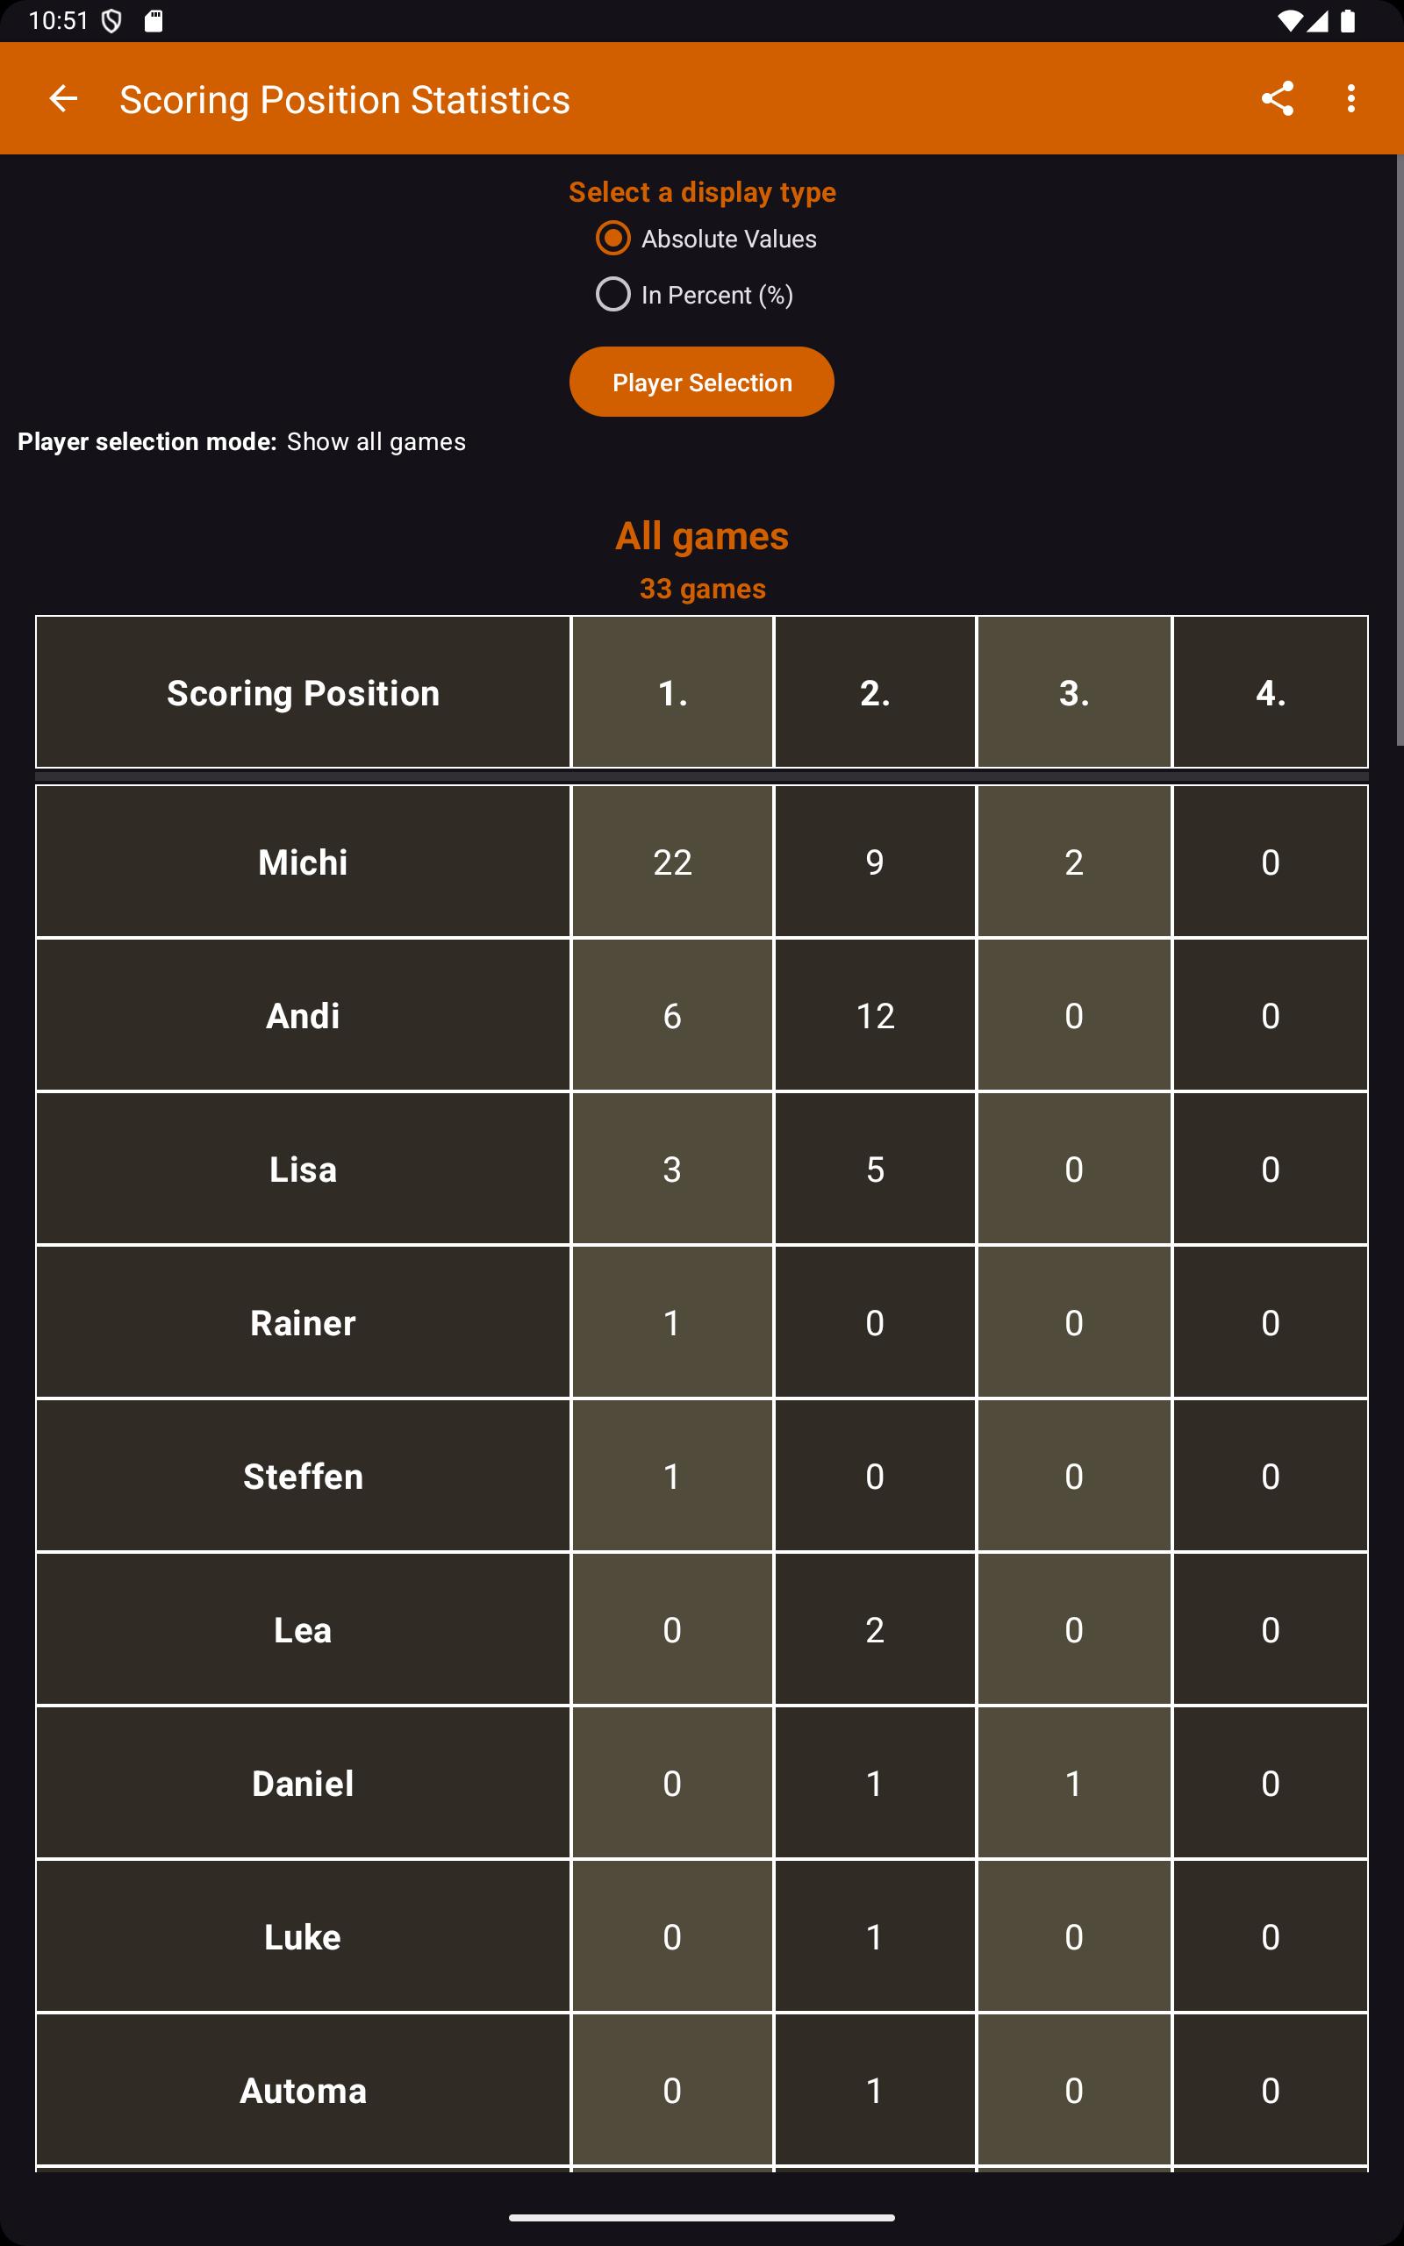Select the Michi player row name

tap(303, 862)
